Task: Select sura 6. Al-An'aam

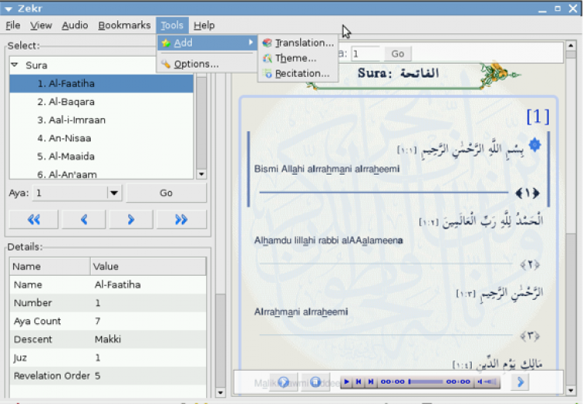Action: pos(102,173)
